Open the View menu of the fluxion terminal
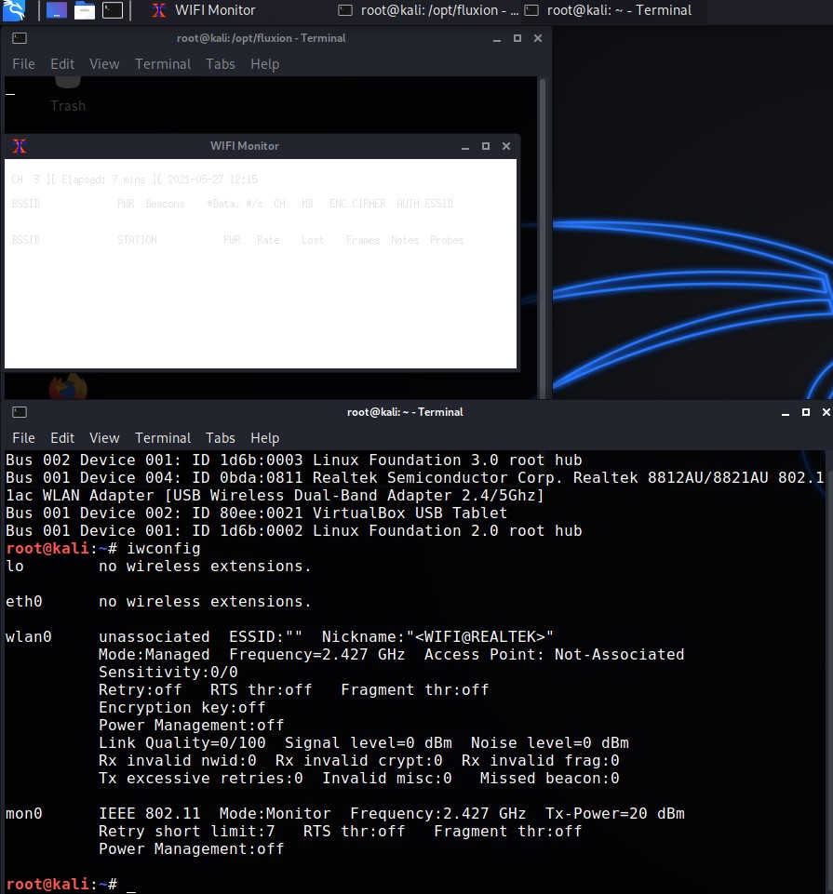This screenshot has width=833, height=894. [104, 64]
